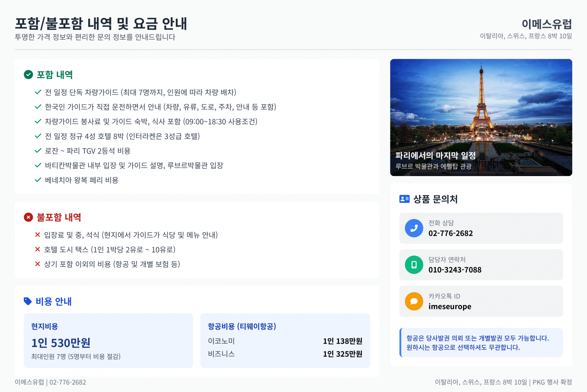The image size is (587, 392).
Task: Click the red X circle beside 불포함 내역
Action: point(28,217)
